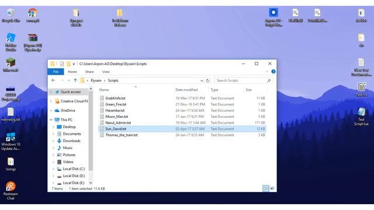Image resolution: width=374 pixels, height=210 pixels.
Task: Select Thomas_the_train.txt in file list
Action: [182, 135]
